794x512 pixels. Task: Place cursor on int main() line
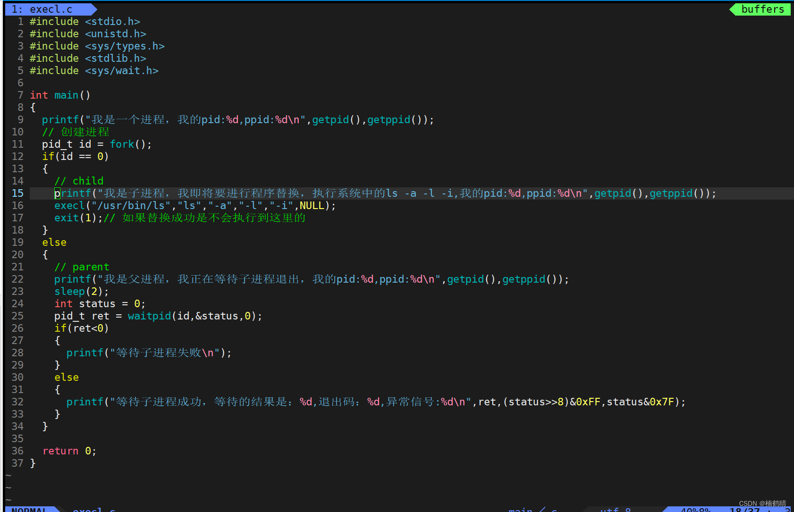click(60, 95)
